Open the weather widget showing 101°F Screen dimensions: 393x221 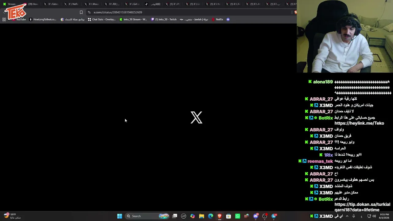click(x=12, y=216)
